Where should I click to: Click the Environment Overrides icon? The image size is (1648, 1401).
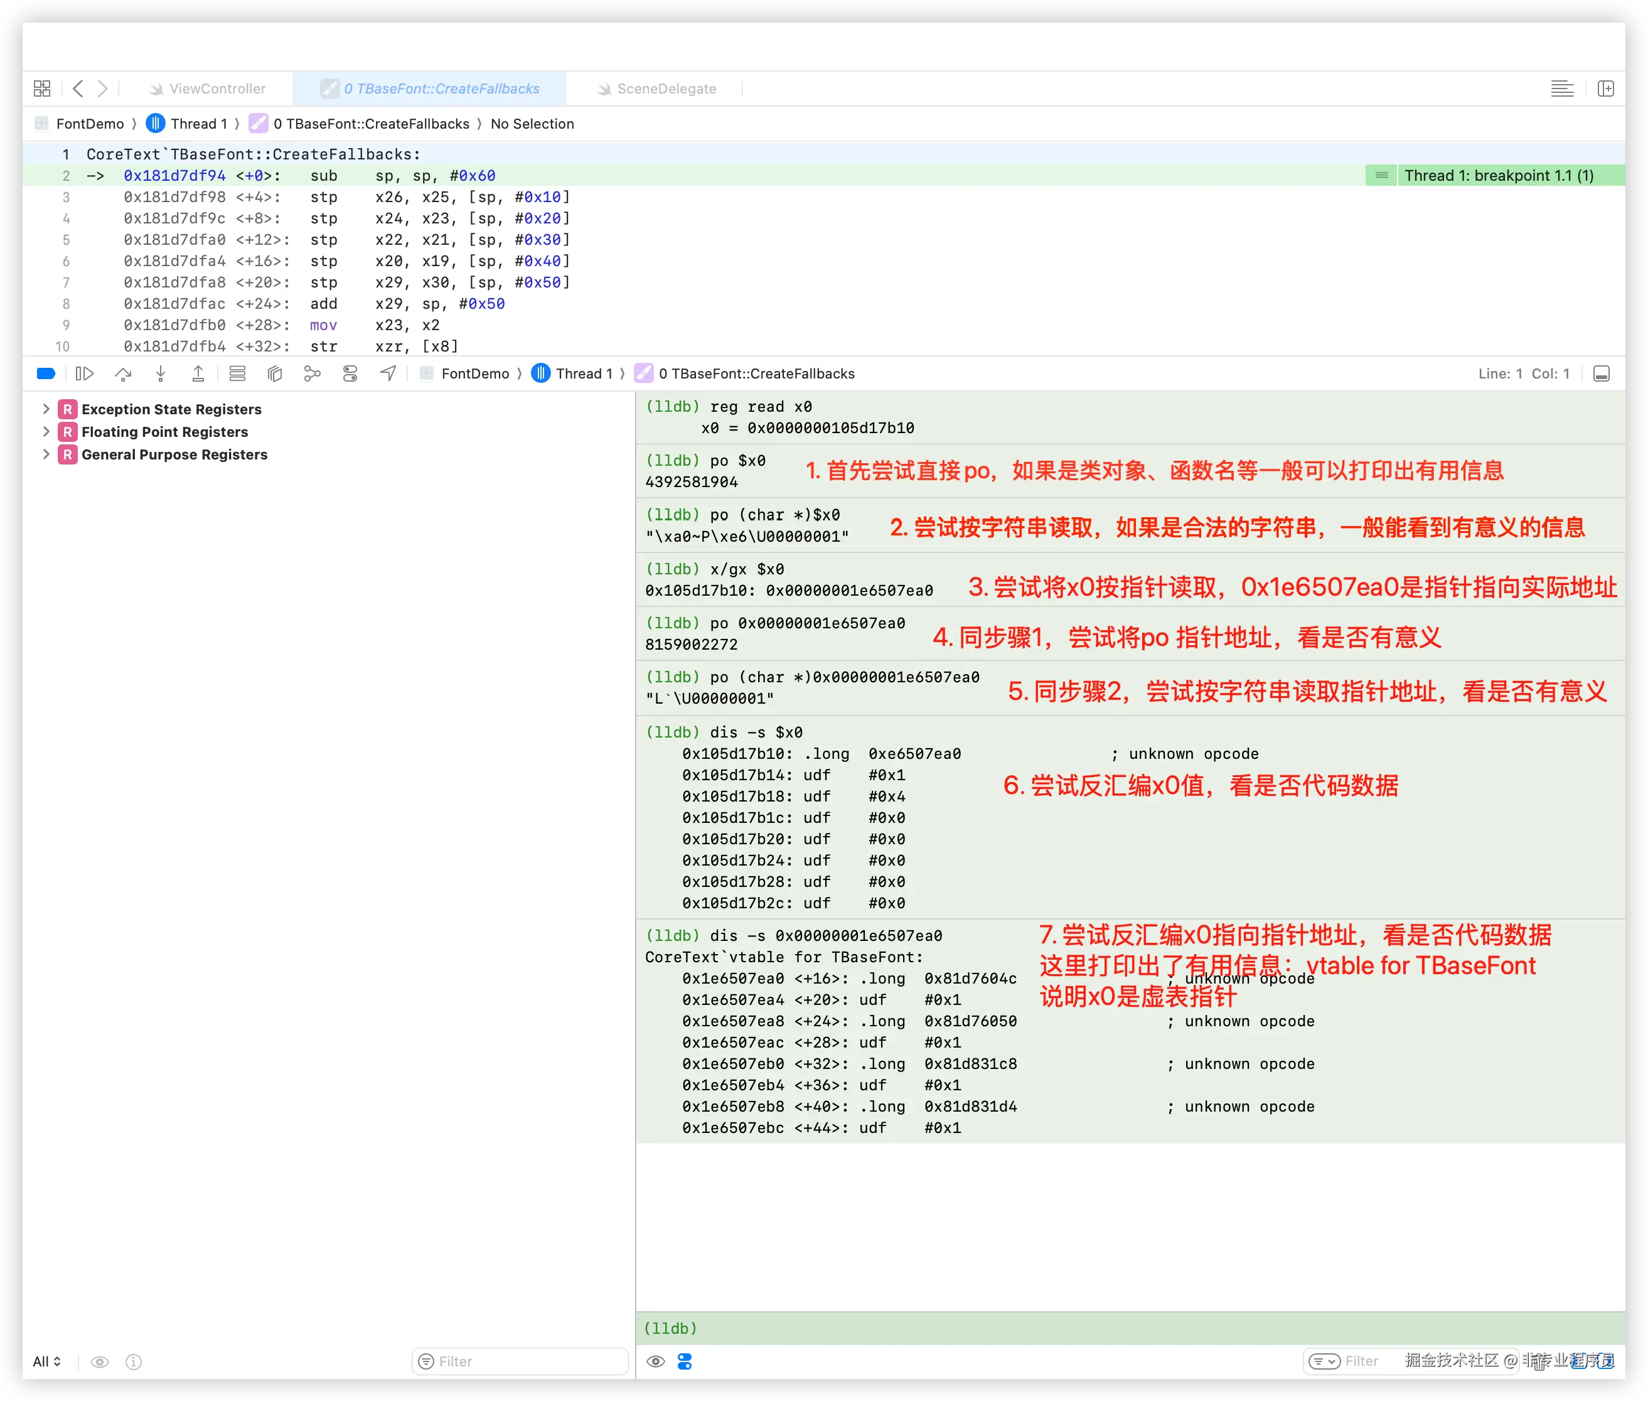pyautogui.click(x=350, y=373)
